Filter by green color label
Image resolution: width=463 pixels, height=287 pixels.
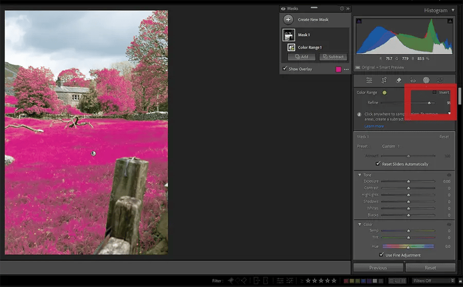click(x=358, y=281)
